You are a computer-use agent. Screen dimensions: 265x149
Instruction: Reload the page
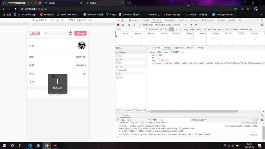pyautogui.click(x=15, y=9)
